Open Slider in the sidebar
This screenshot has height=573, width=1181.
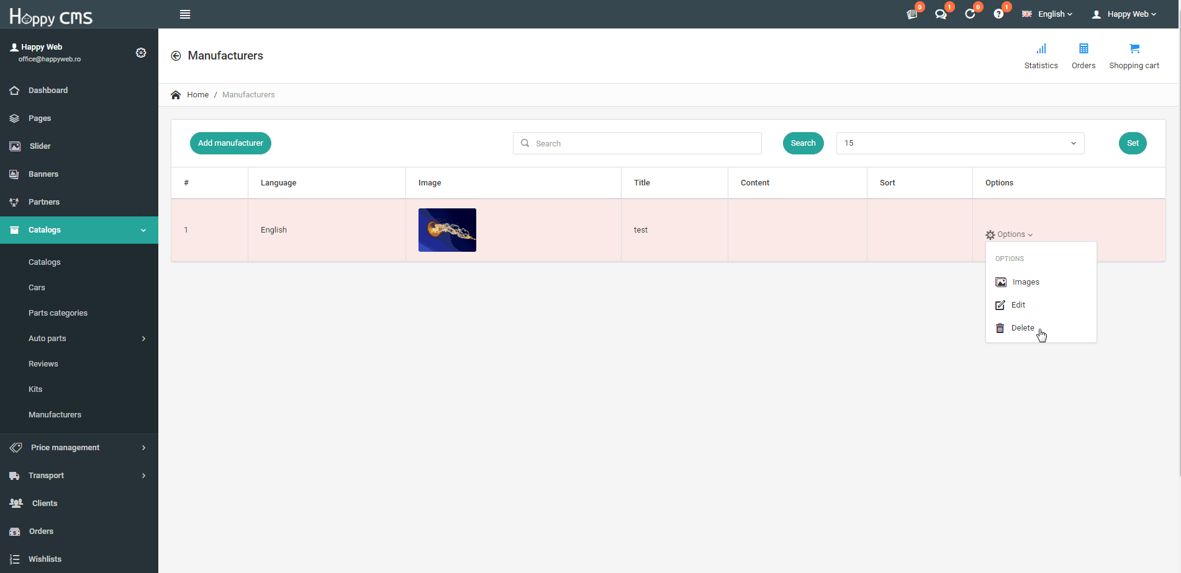(79, 146)
